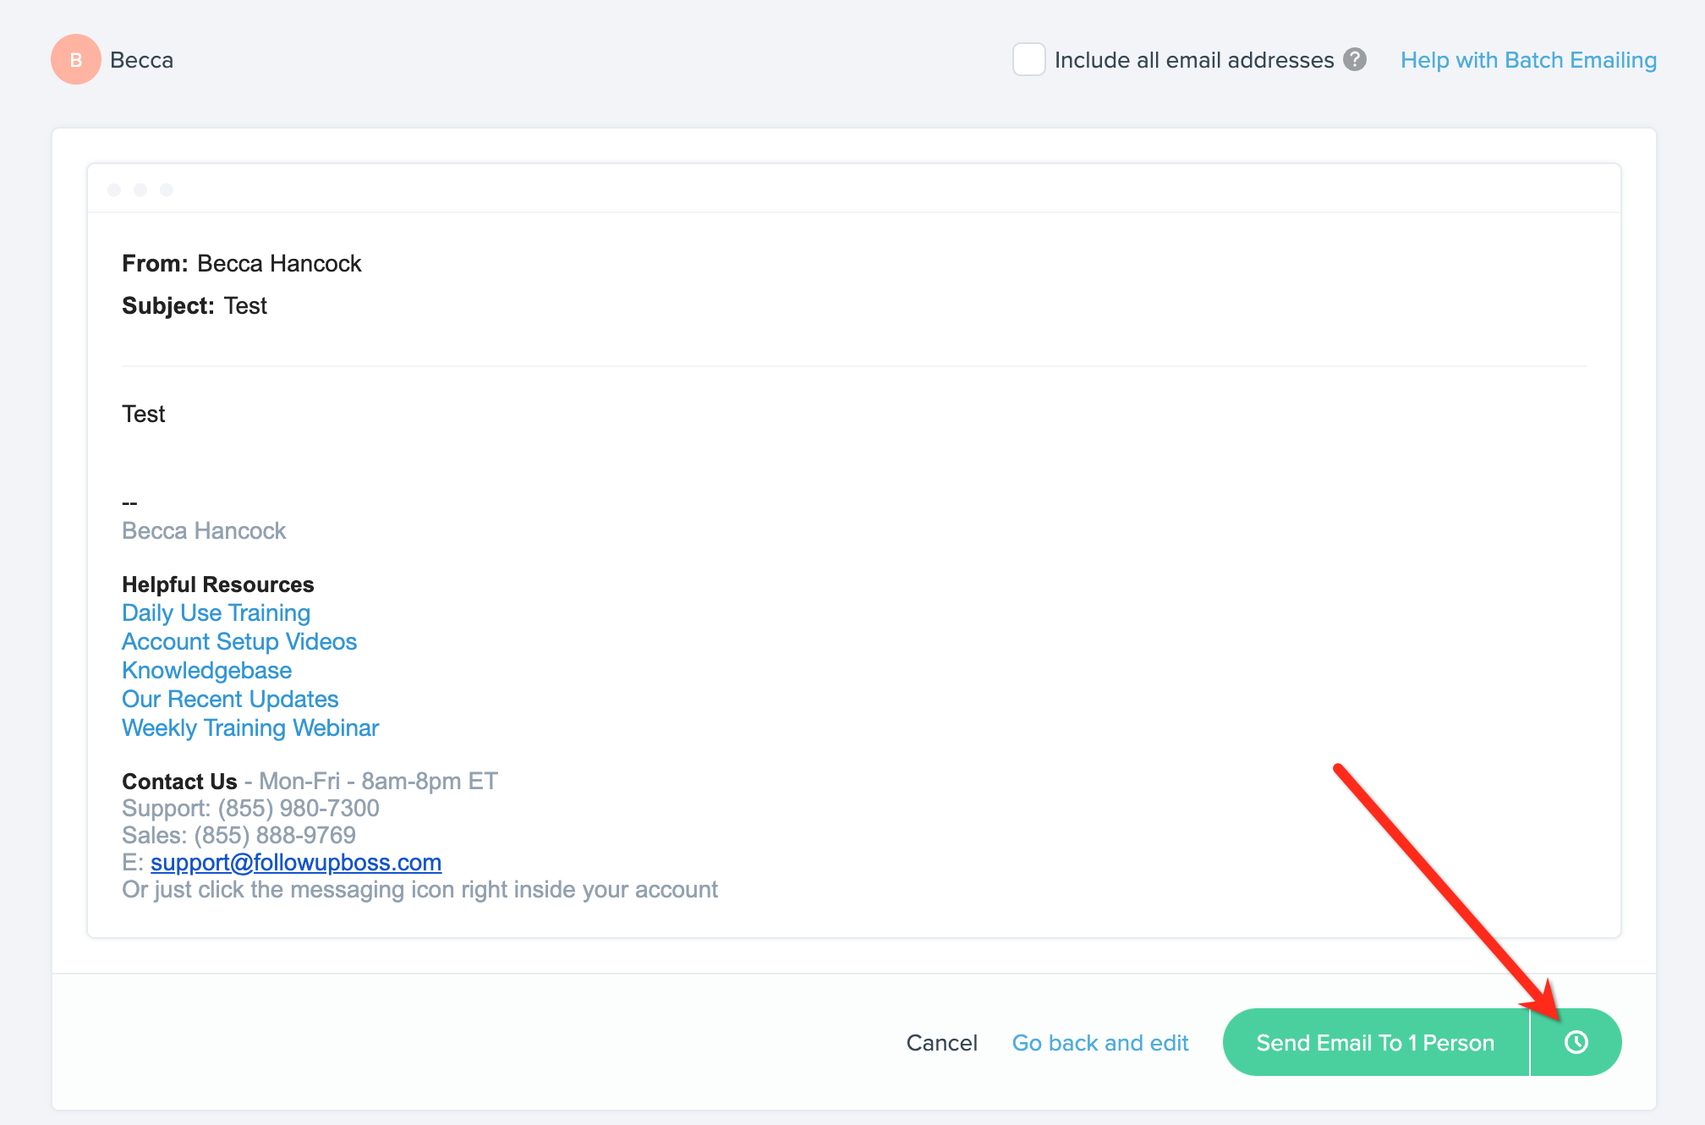Enable Include all email addresses checkbox
This screenshot has height=1125, width=1705.
[x=1028, y=60]
